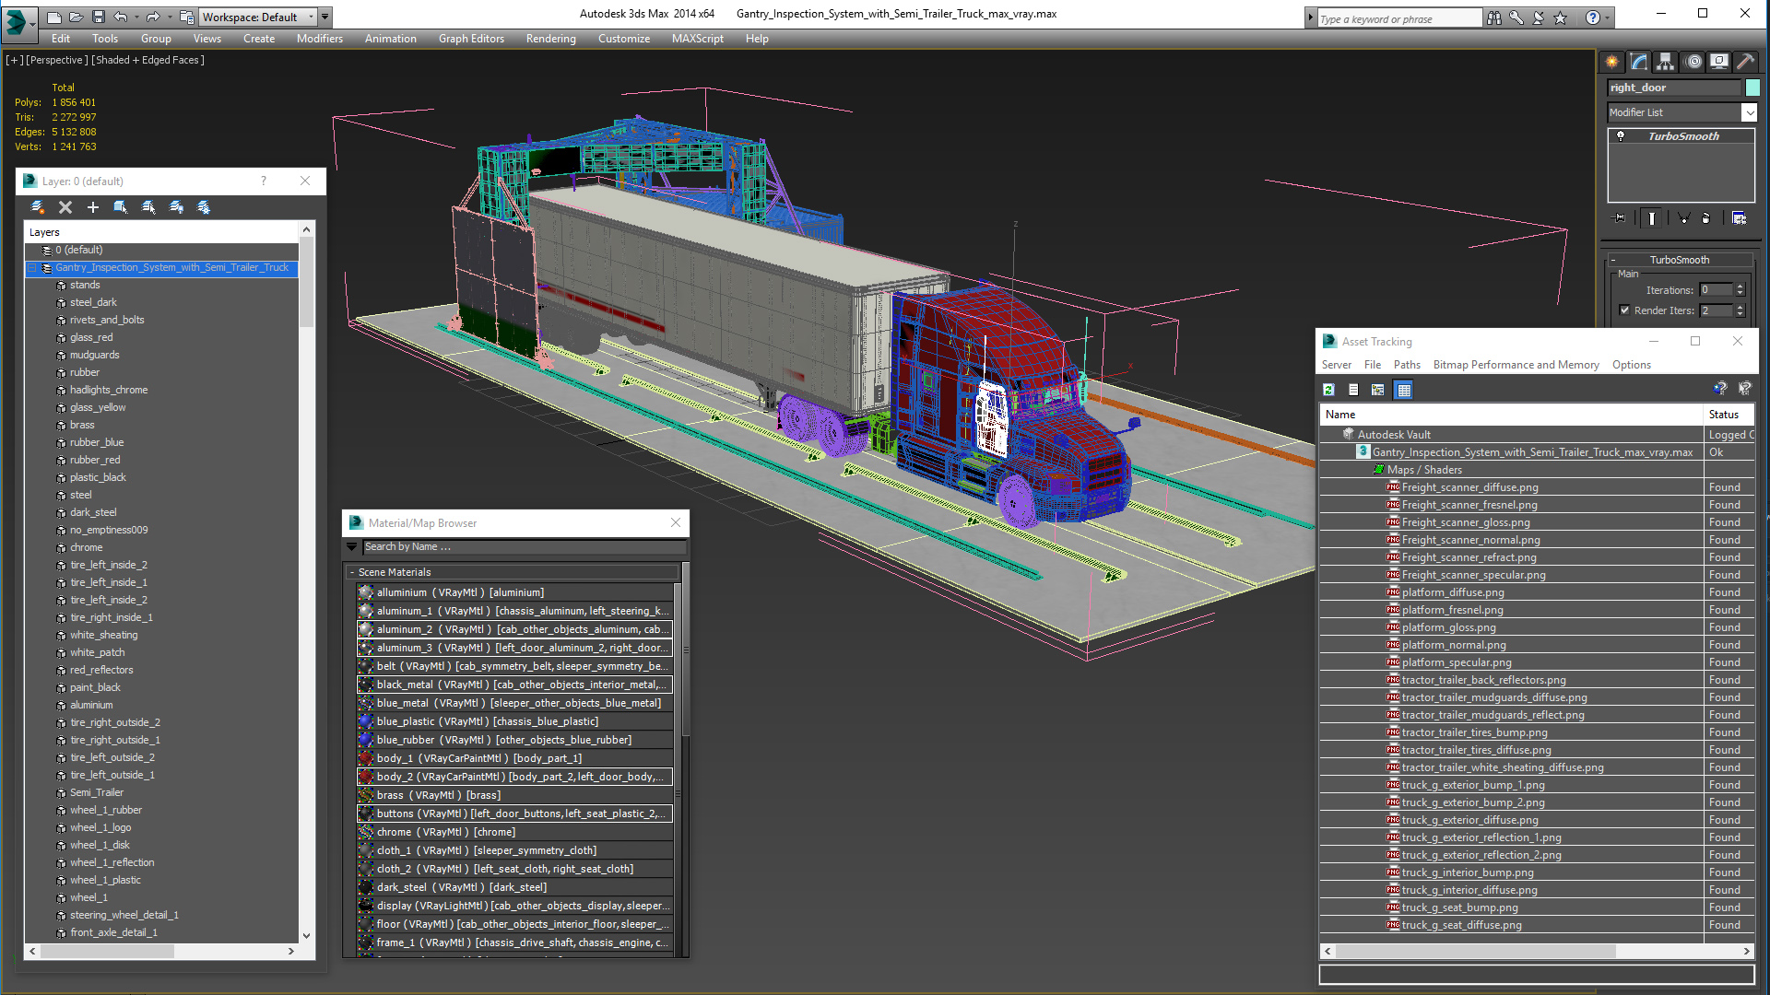The height and width of the screenshot is (995, 1770).
Task: Click the Render Iters spinner arrows
Action: pos(1740,310)
